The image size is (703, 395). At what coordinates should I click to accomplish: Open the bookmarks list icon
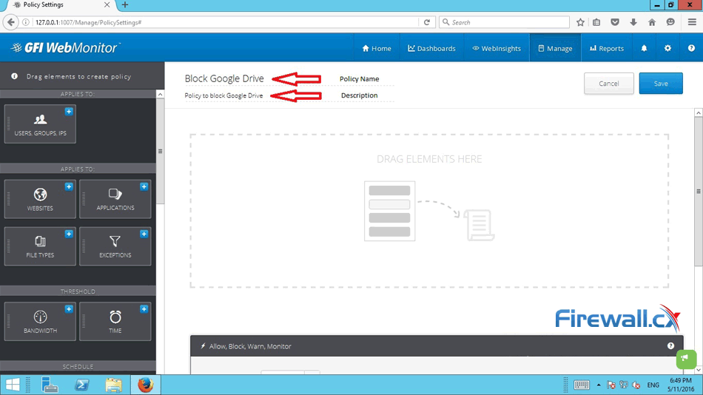click(596, 22)
